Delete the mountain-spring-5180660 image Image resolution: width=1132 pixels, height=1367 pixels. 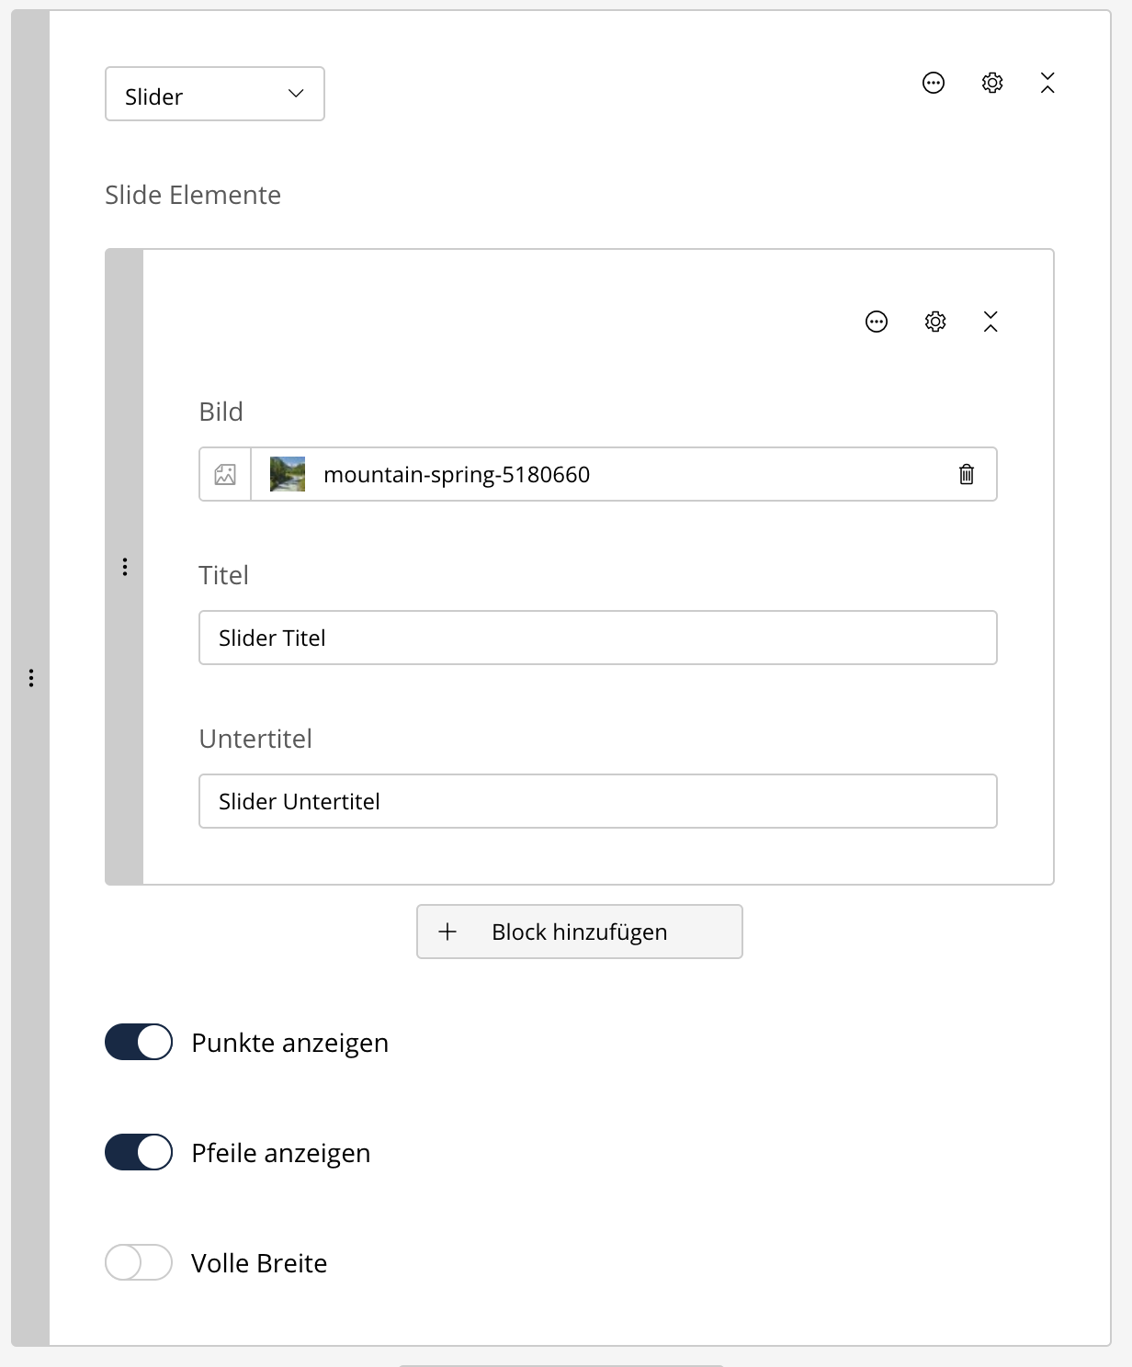tap(967, 474)
